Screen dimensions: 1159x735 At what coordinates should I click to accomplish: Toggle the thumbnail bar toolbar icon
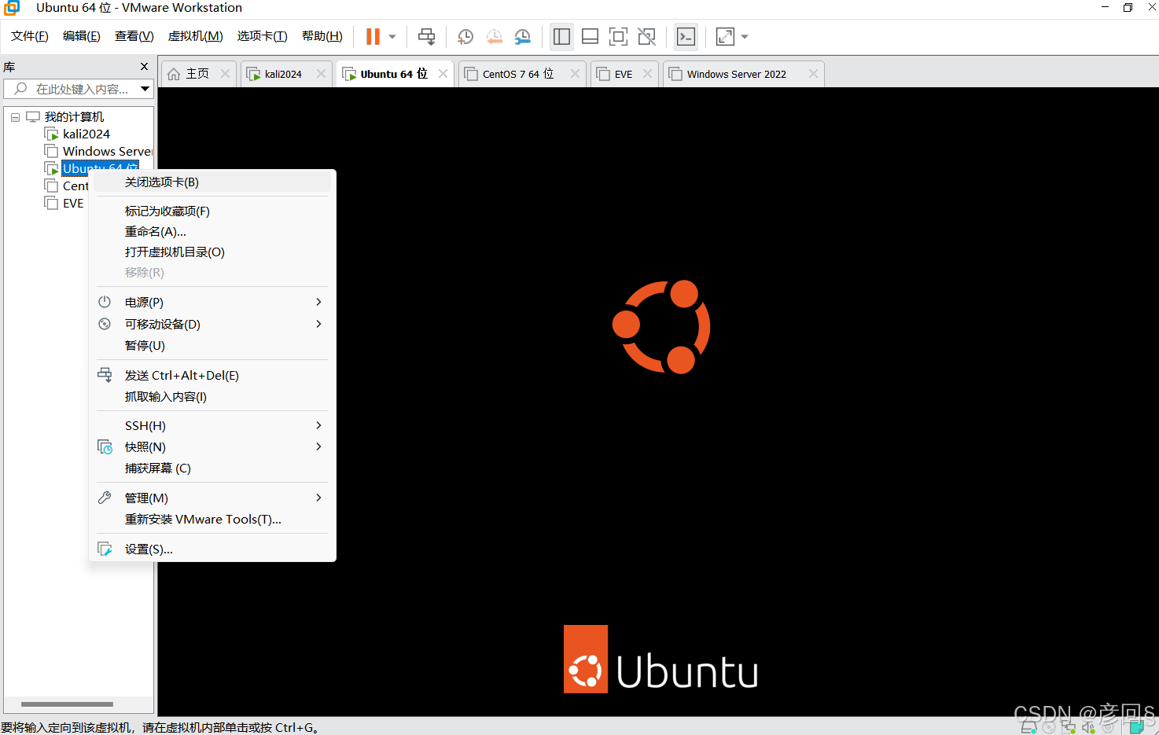[x=590, y=37]
